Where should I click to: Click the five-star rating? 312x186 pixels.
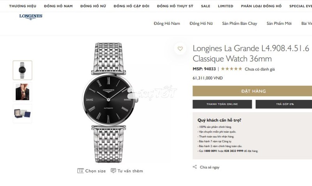click(231, 69)
